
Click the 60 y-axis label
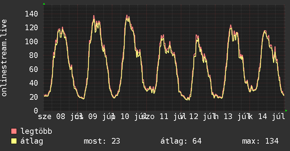click(34, 69)
